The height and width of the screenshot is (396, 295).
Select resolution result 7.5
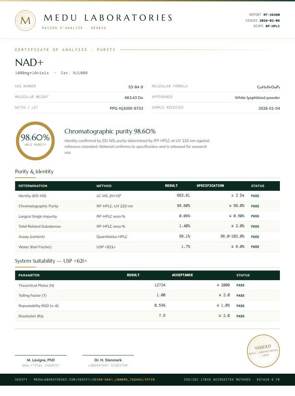(x=162, y=316)
